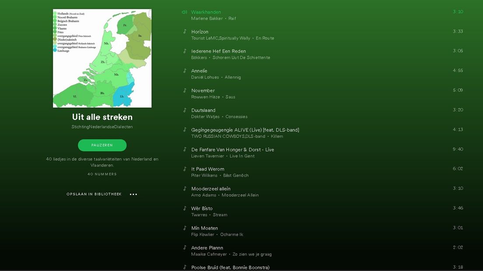Open album Schorem Uut De Schiettente
This screenshot has width=483, height=271.
click(241, 58)
